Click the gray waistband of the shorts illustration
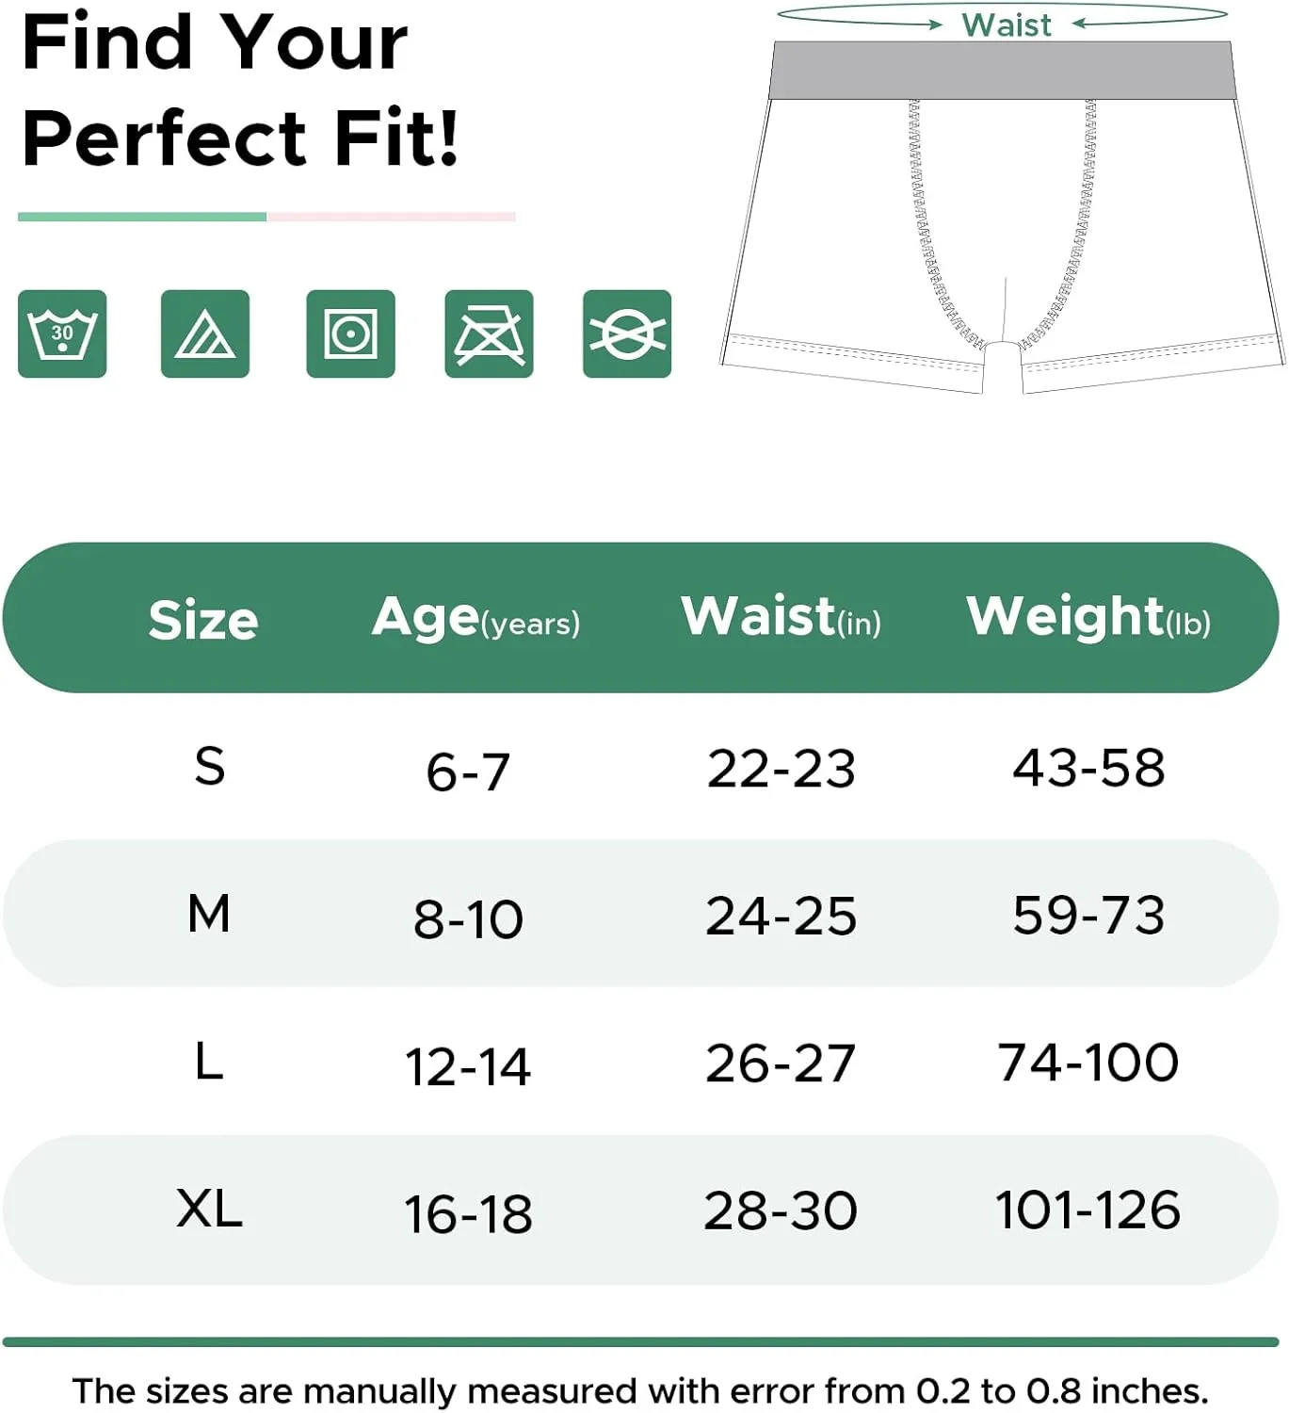The height and width of the screenshot is (1413, 1289). 1003,71
